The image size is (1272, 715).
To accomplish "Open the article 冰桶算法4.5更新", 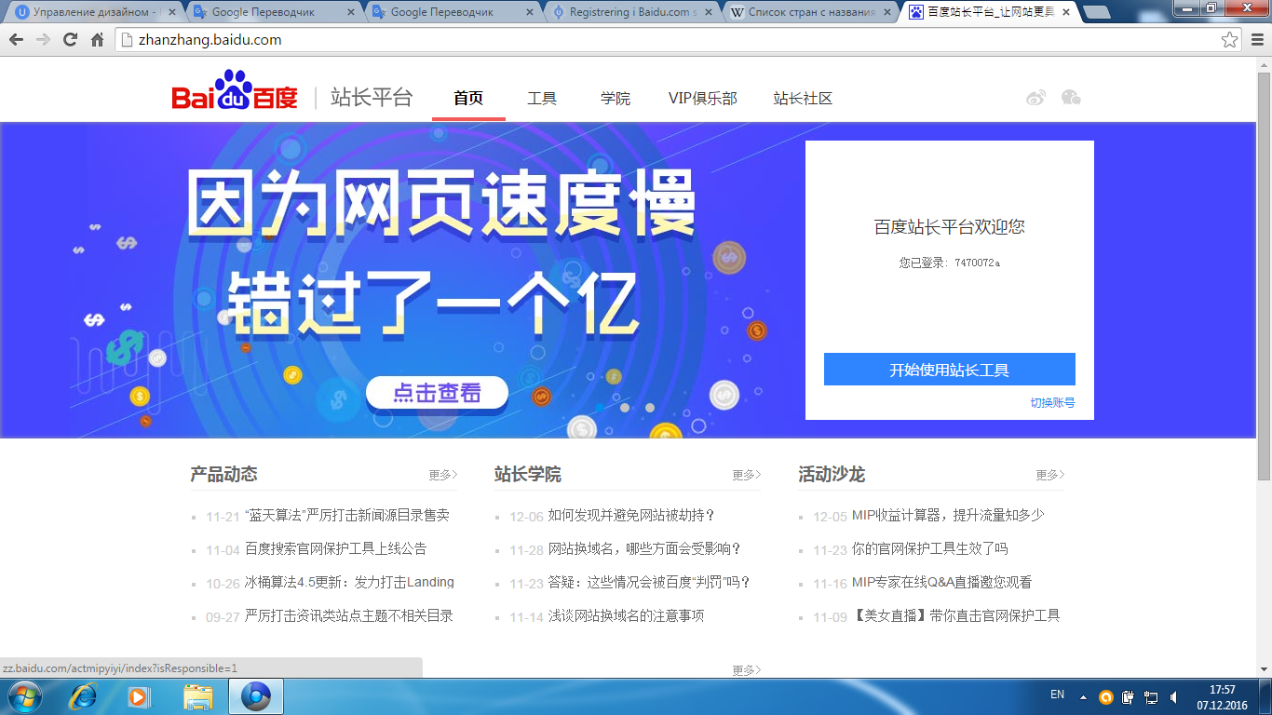I will [349, 582].
